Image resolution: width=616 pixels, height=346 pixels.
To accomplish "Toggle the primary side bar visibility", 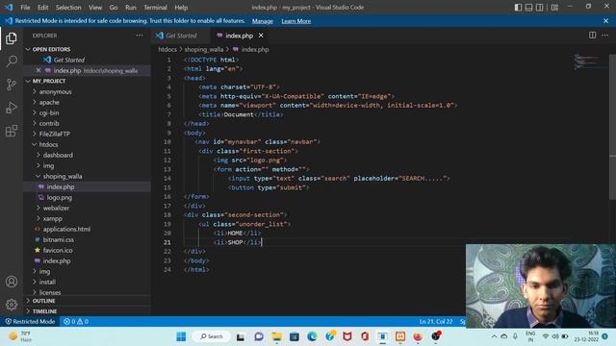I will (x=518, y=7).
